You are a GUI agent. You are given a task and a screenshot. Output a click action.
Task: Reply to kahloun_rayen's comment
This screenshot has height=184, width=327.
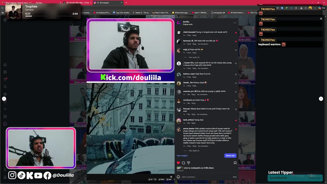pyautogui.click(x=194, y=77)
